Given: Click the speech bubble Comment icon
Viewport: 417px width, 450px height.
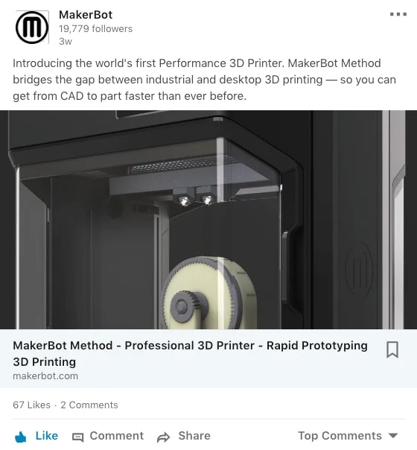Looking at the screenshot, I should [77, 437].
